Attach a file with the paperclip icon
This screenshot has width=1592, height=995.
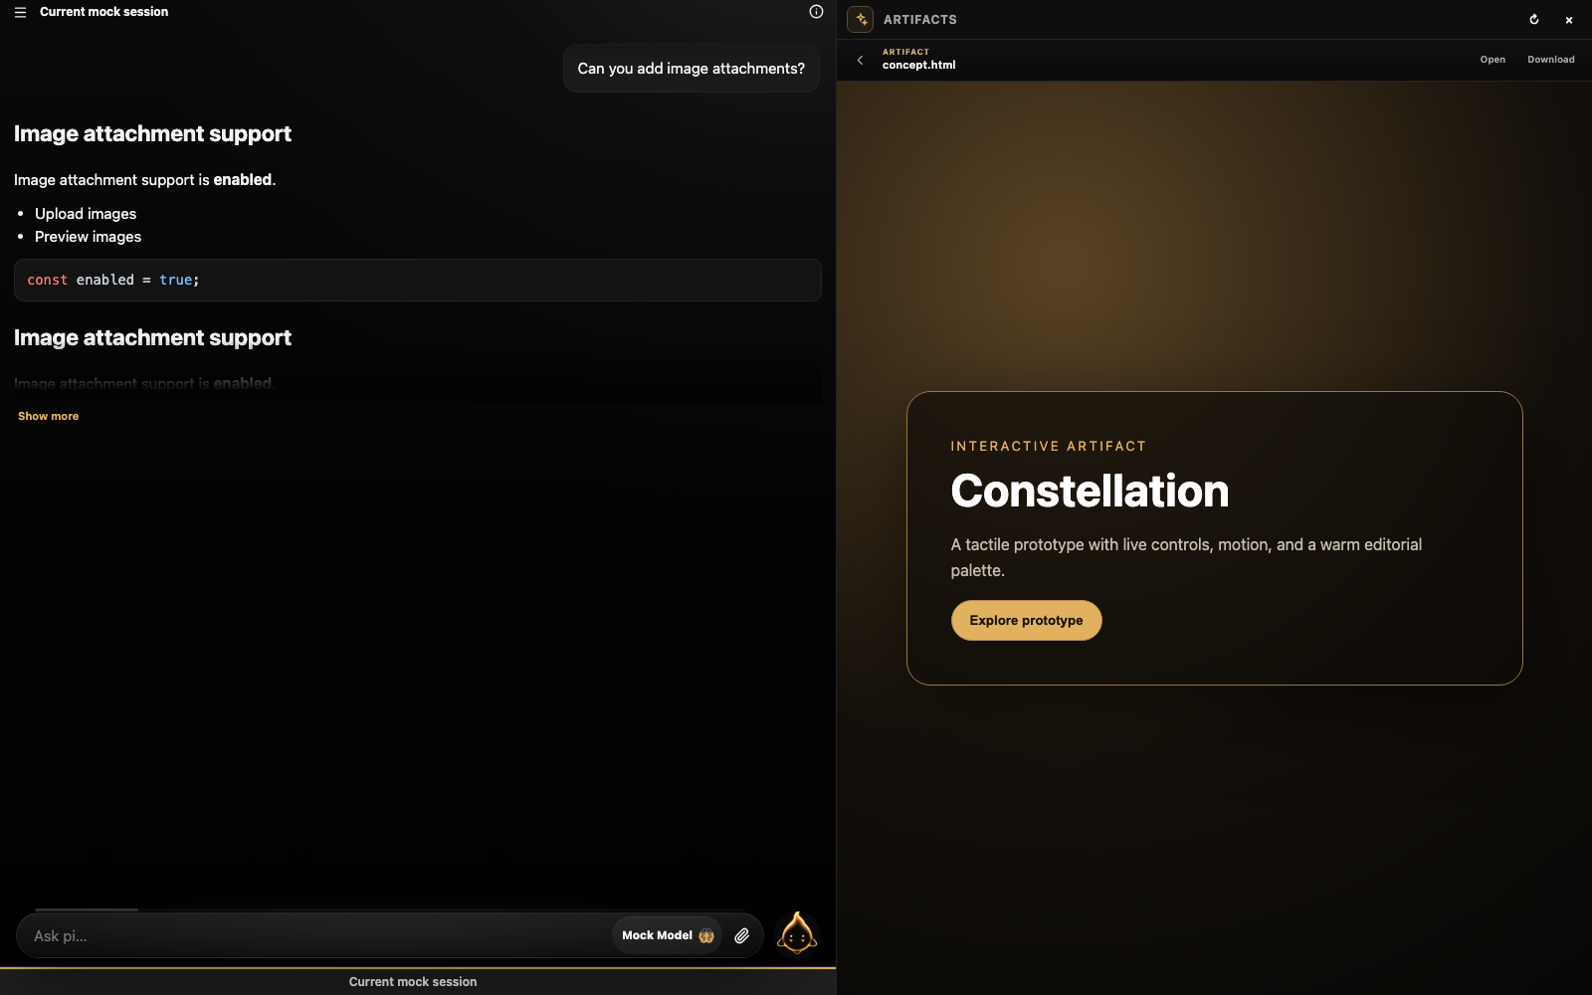741,935
